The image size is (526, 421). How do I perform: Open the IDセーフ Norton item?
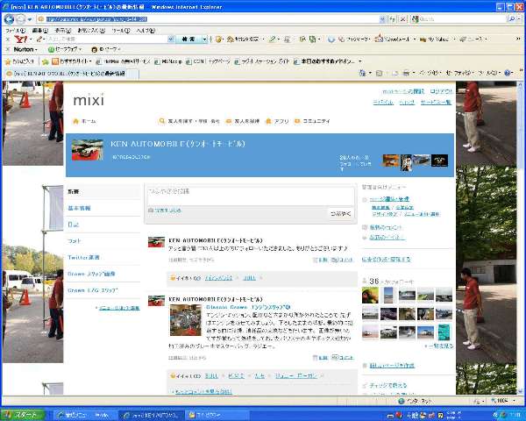pyautogui.click(x=106, y=49)
